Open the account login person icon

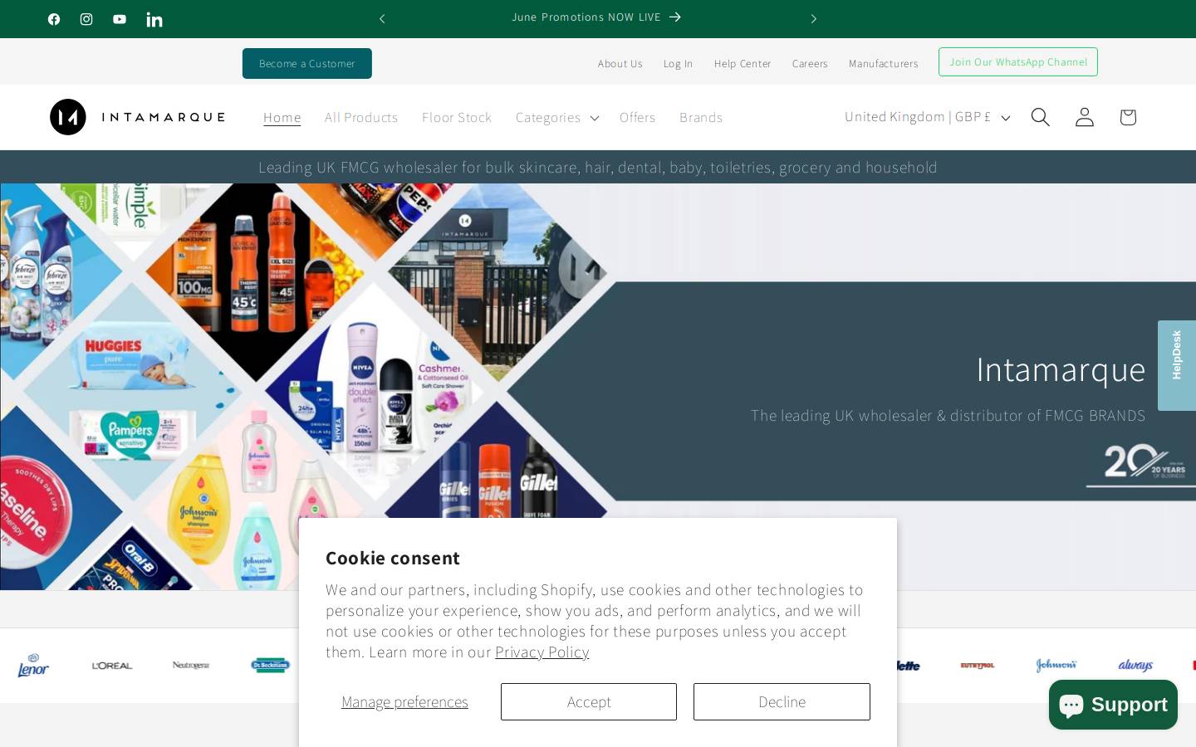[1085, 117]
